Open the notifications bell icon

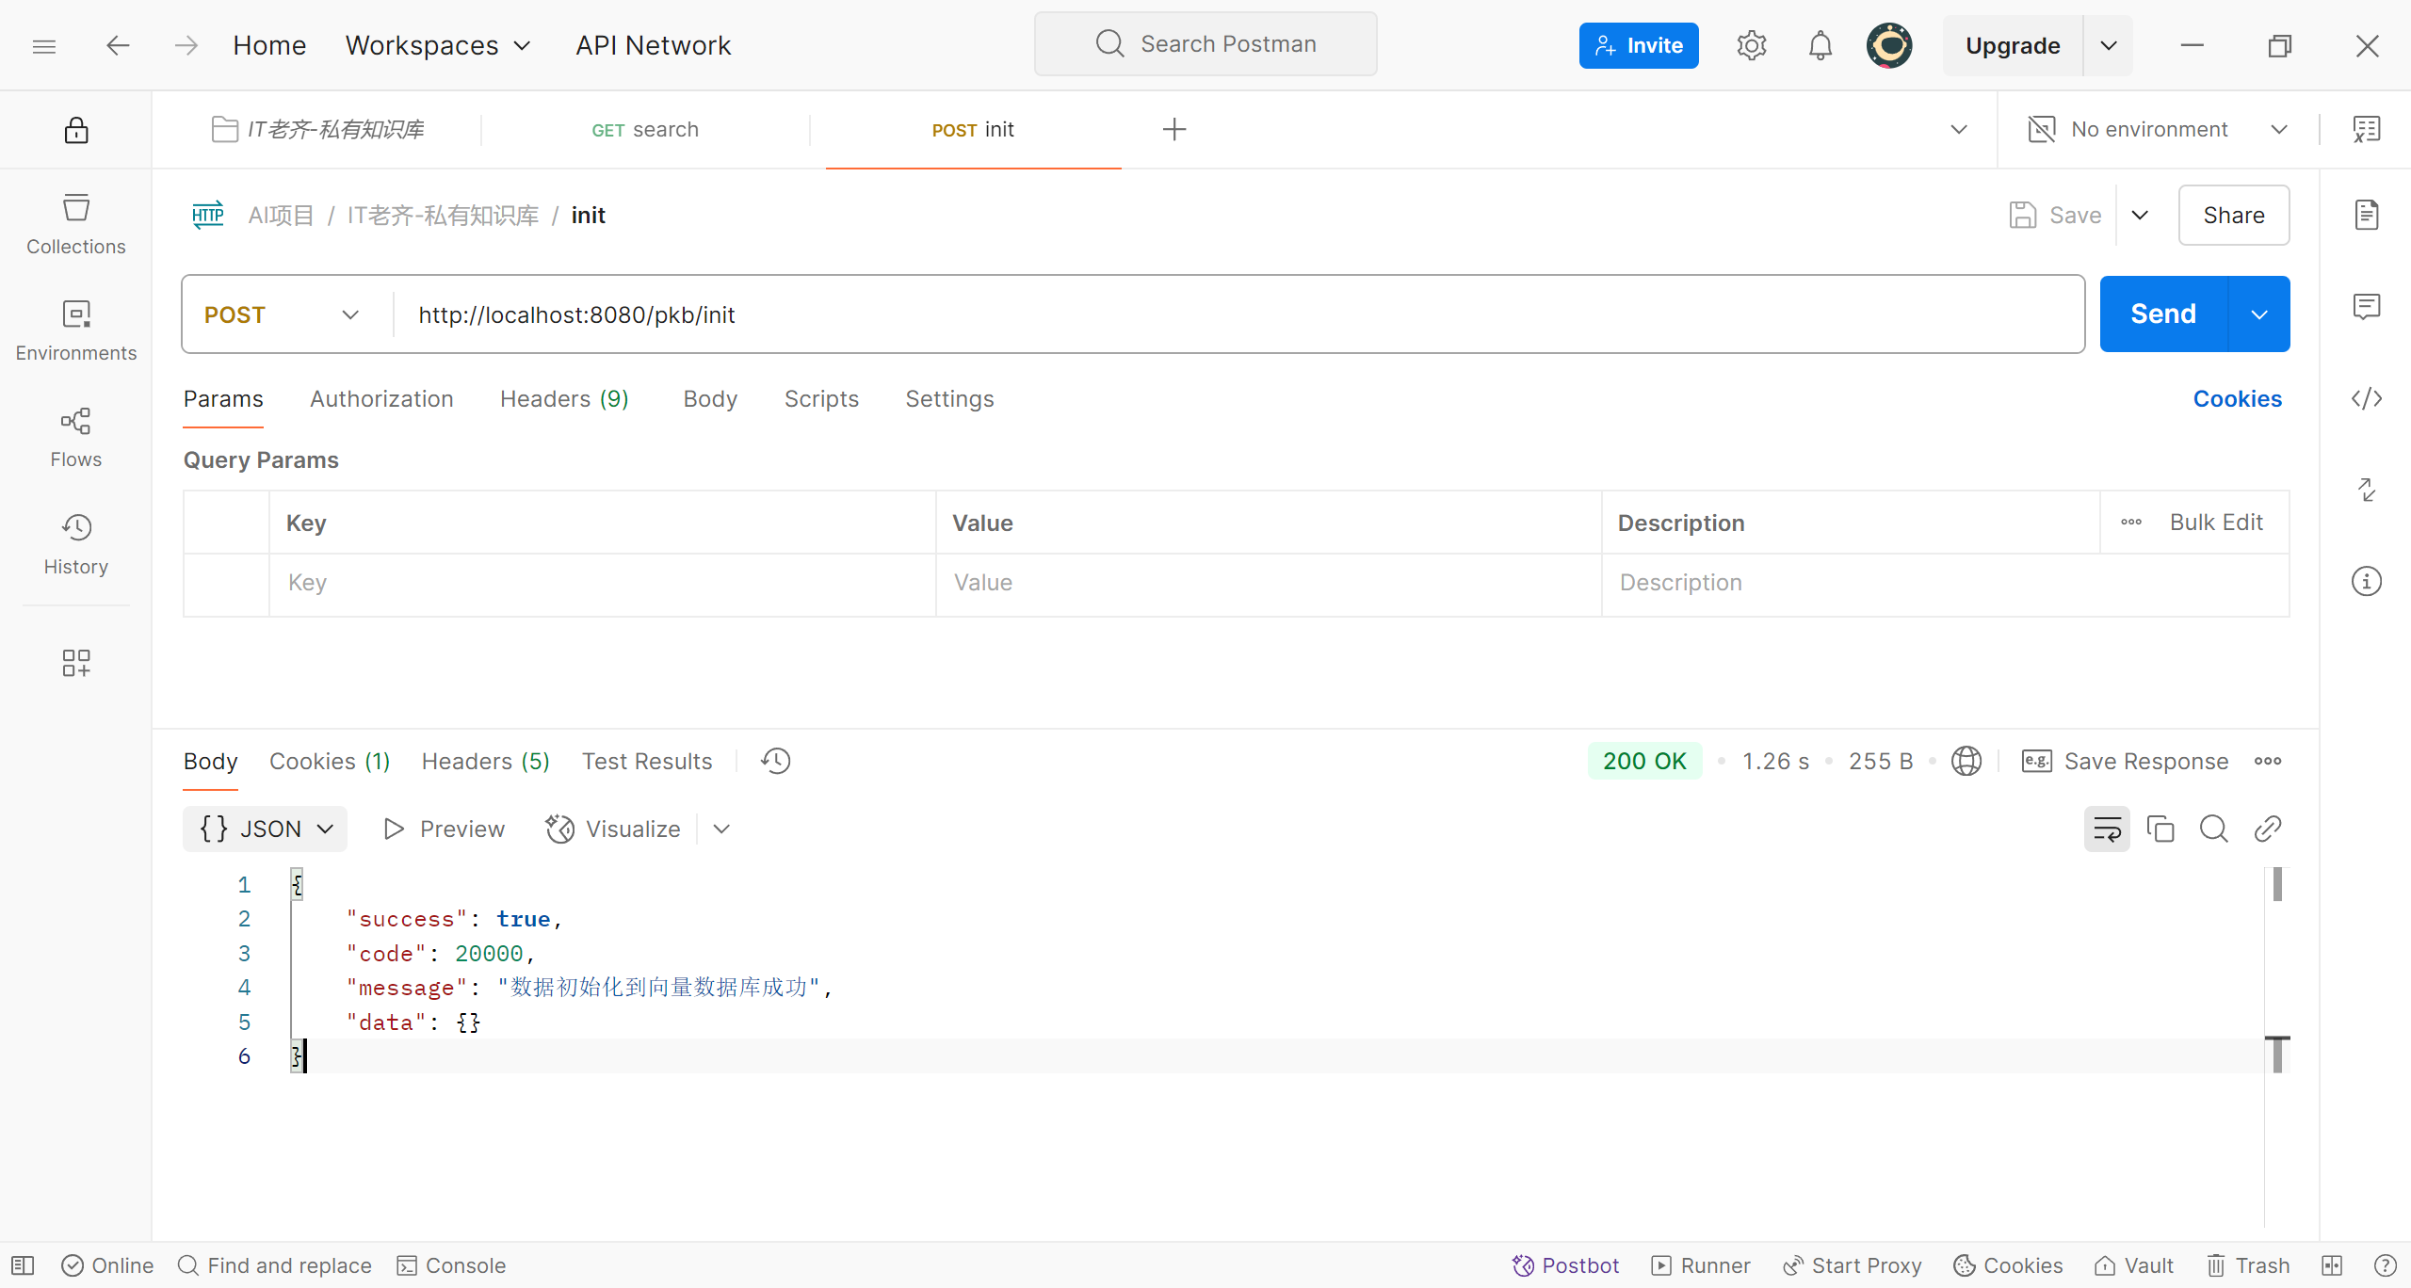(1820, 45)
